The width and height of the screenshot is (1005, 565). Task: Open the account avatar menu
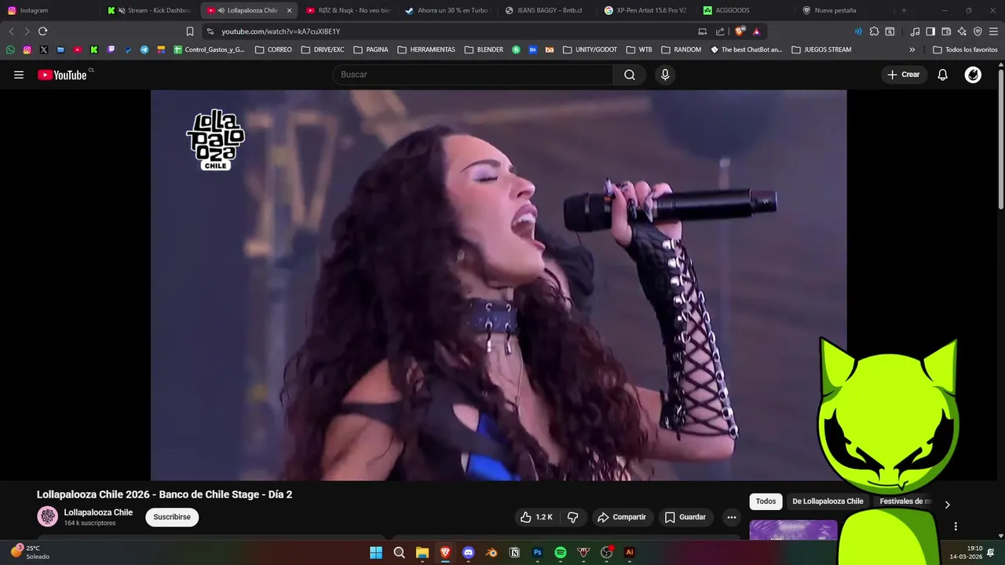[973, 75]
